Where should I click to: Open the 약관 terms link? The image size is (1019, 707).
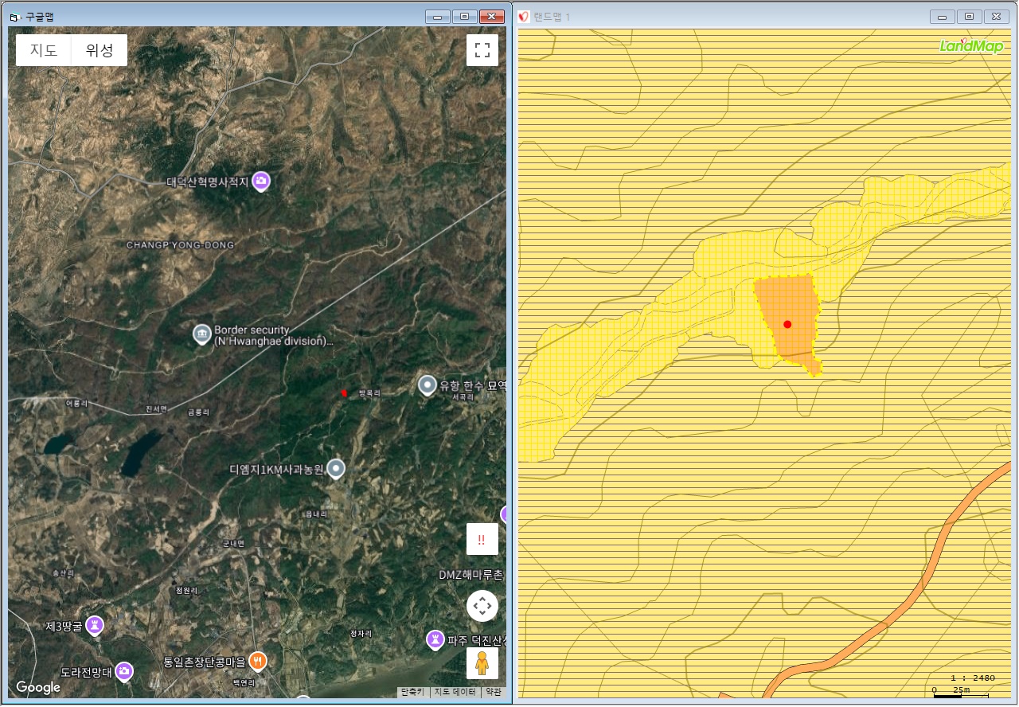click(x=494, y=692)
